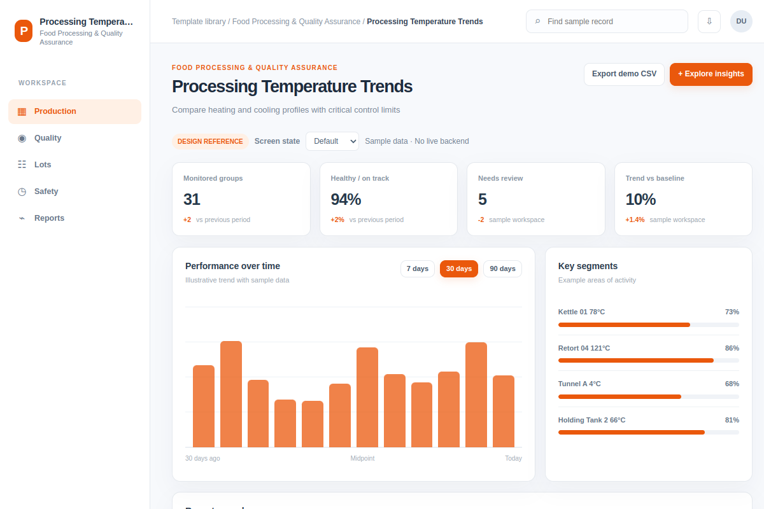Click the WORKSPACE sidebar heading
The width and height of the screenshot is (764, 509).
43,83
